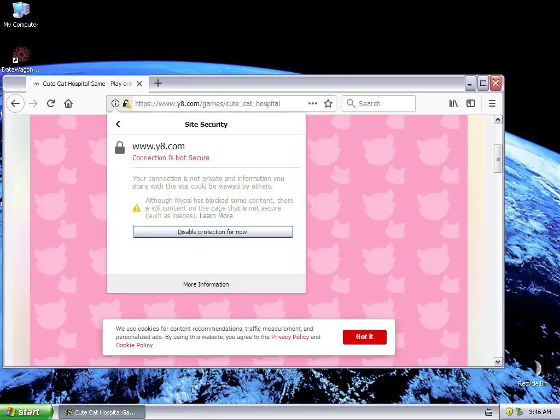Open the Privacy Policy link
This screenshot has width=560, height=420.
pyautogui.click(x=290, y=337)
